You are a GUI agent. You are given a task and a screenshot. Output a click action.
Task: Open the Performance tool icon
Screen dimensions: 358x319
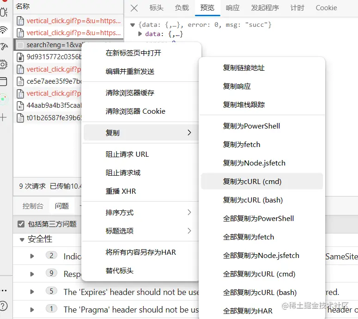pos(4,47)
